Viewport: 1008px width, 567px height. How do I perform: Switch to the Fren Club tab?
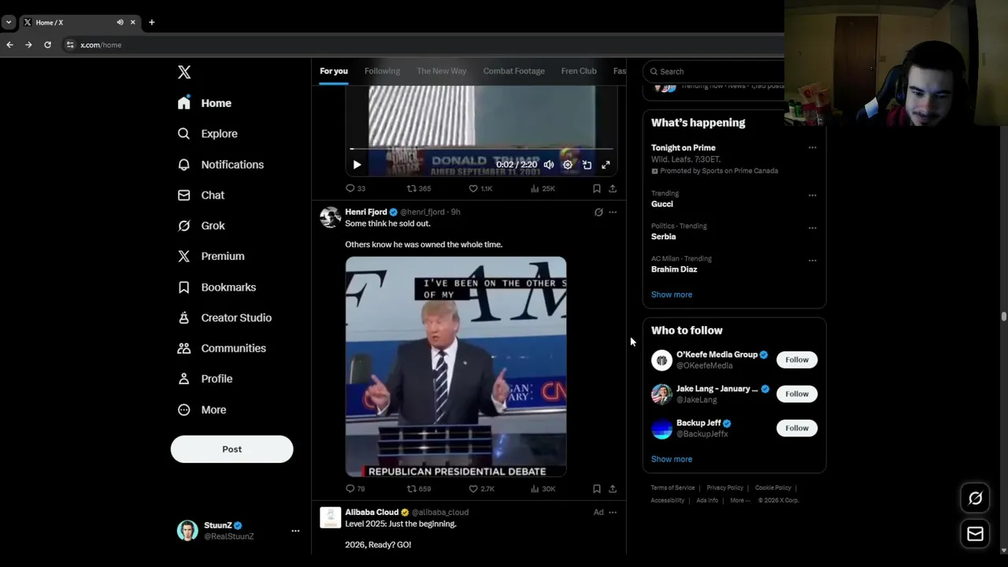coord(579,71)
